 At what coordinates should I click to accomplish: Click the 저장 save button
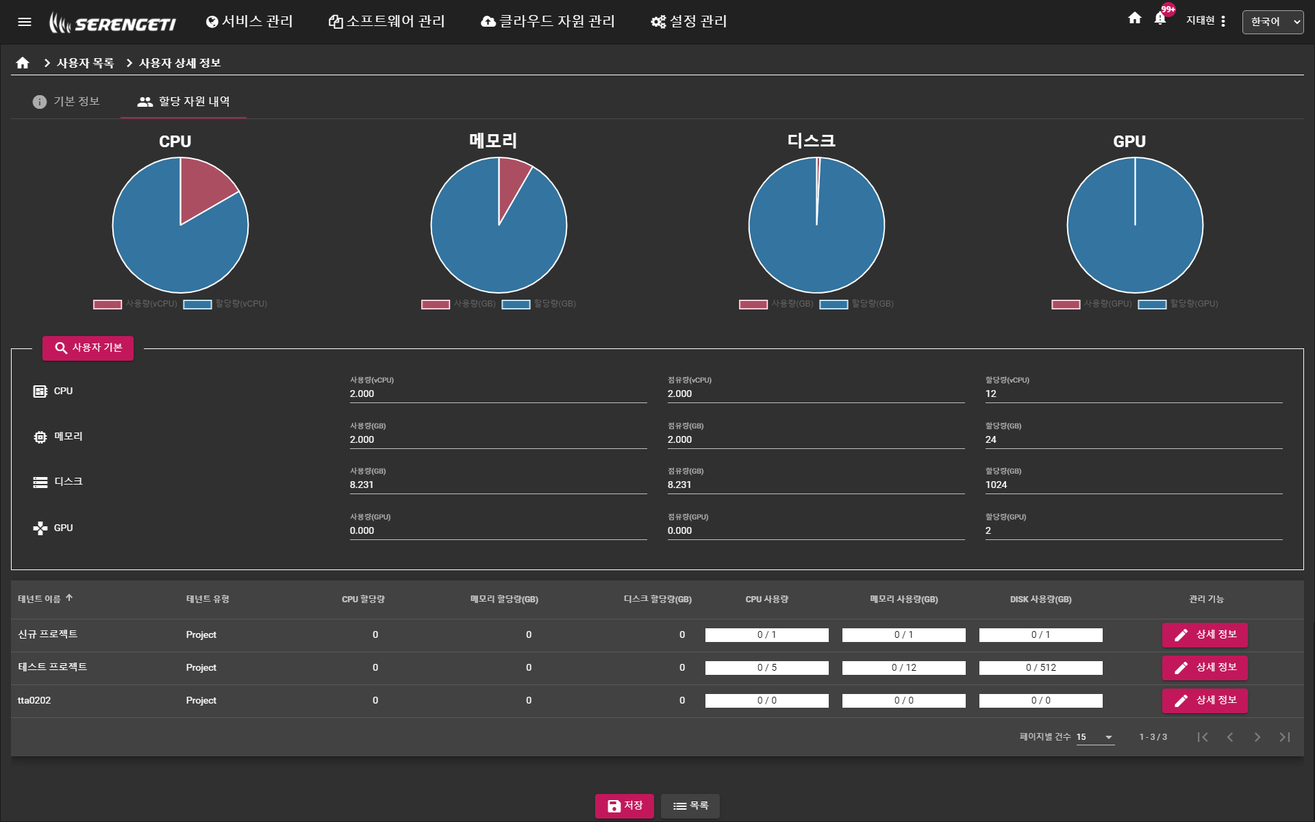coord(624,806)
